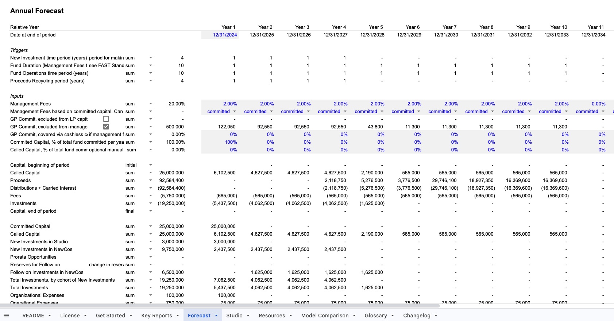Open the Forecast tab dropdown arrow
614x321 pixels.
216,316
